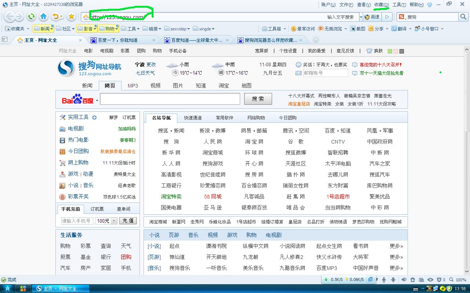Select the 快速通道 tab
The image size is (470, 293).
pyautogui.click(x=193, y=118)
